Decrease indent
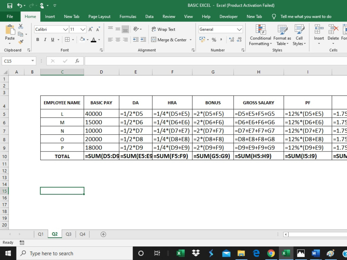This screenshot has height=260, width=347. click(136, 40)
